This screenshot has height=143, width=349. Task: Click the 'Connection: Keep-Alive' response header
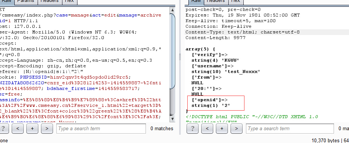click(x=219, y=26)
